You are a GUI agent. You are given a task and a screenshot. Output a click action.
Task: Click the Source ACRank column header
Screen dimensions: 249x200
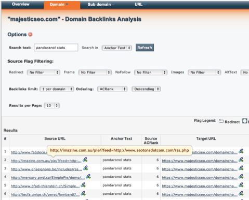tap(151, 141)
